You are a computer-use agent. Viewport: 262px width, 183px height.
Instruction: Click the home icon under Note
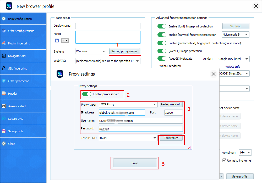(57, 41)
